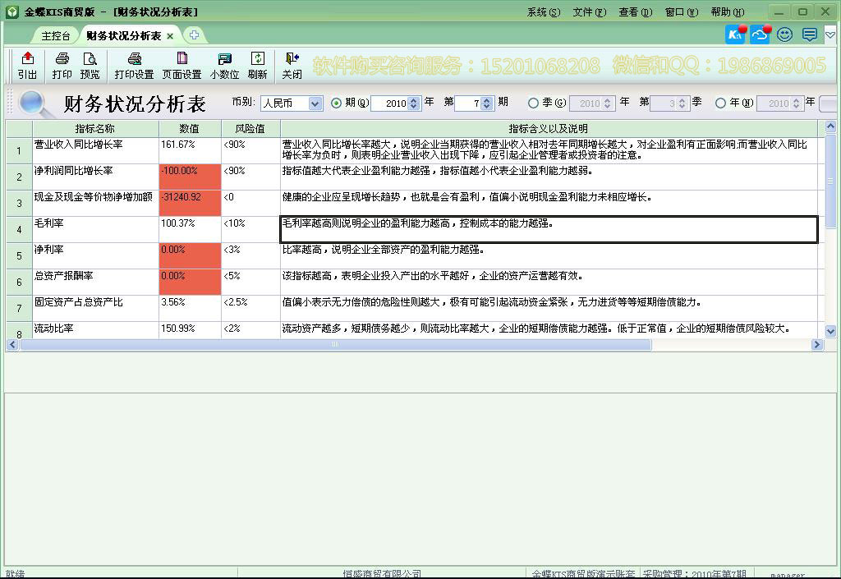This screenshot has width=841, height=579.
Task: Click the red 净利润同比增长率 value cell
Action: point(190,177)
